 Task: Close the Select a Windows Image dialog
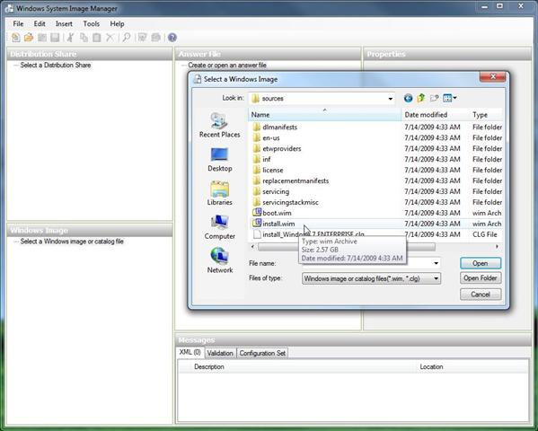click(493, 77)
